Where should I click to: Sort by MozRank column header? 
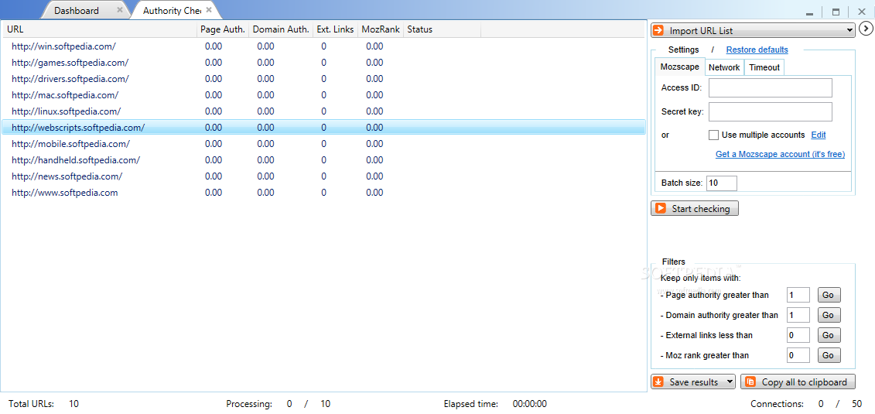pyautogui.click(x=381, y=29)
